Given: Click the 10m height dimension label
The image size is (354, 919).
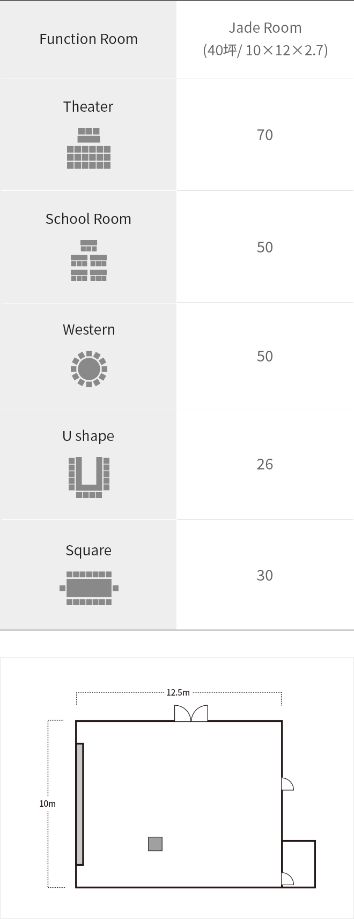Looking at the screenshot, I should pyautogui.click(x=47, y=804).
